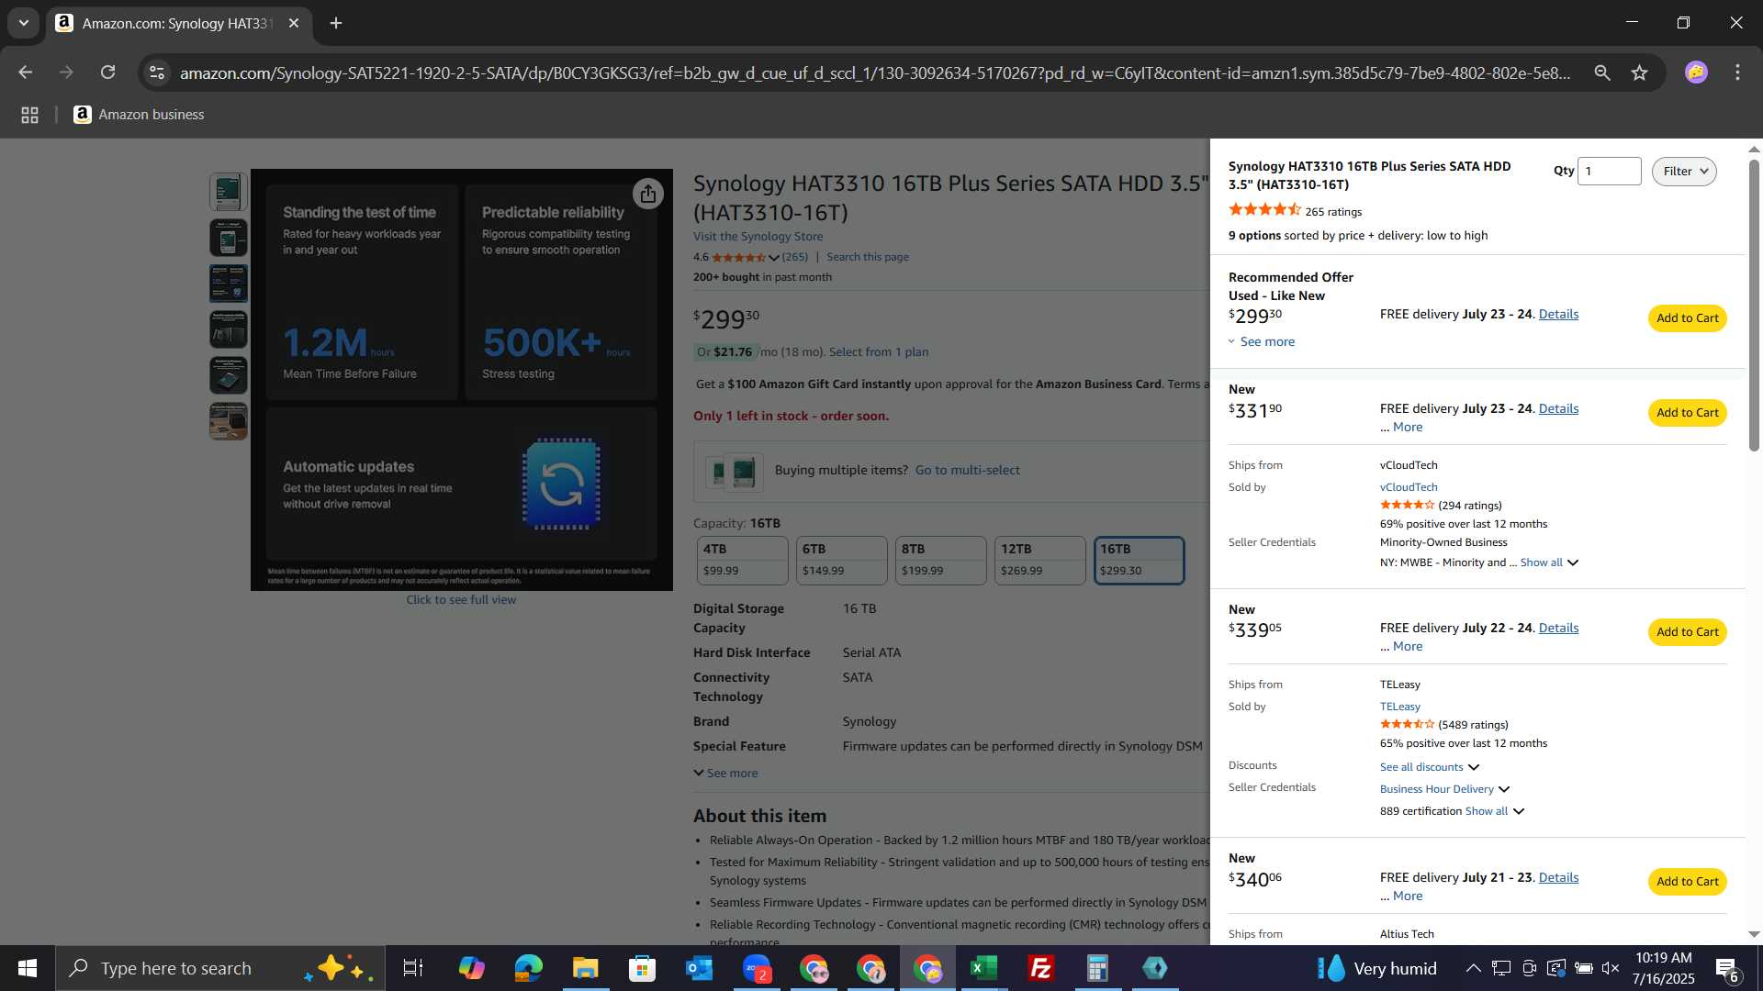
Task: Click More under $331.90 offer
Action: (1407, 427)
